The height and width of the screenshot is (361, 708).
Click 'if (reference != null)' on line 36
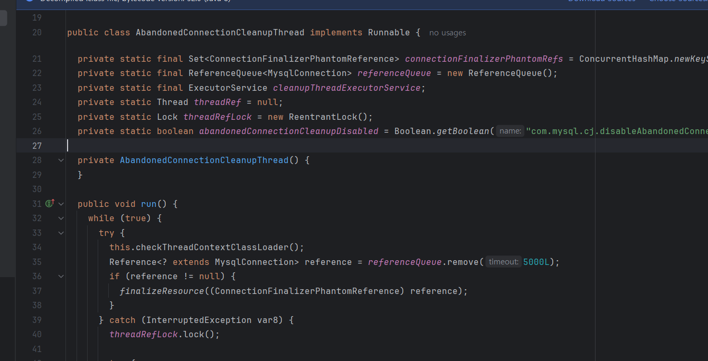point(167,277)
